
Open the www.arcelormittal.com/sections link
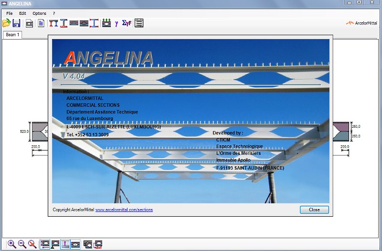[x=124, y=210]
